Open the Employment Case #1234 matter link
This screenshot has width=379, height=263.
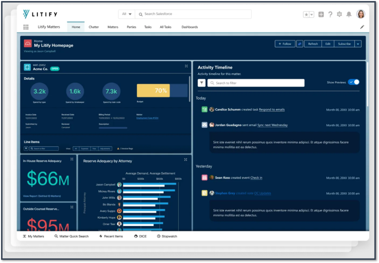click(x=147, y=118)
